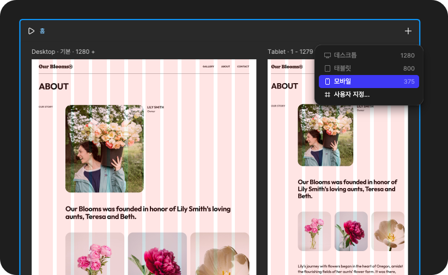448x275 pixels.
Task: Select 사용자 지정... custom breakpoint
Action: click(x=369, y=95)
